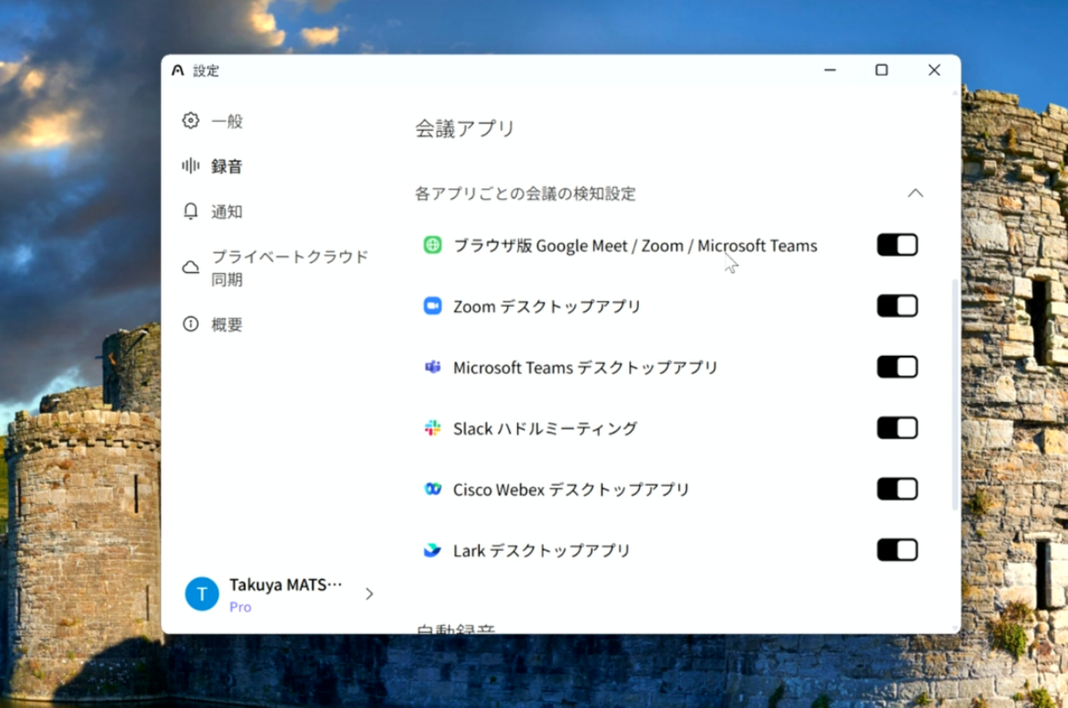Switch off Lark デスクトップアプリ detection

coord(897,551)
